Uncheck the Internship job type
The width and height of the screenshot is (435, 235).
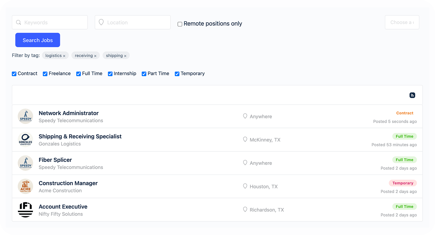click(110, 74)
